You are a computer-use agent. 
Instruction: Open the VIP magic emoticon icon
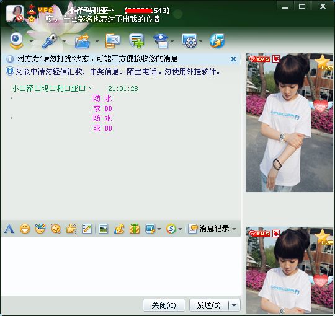(40, 229)
